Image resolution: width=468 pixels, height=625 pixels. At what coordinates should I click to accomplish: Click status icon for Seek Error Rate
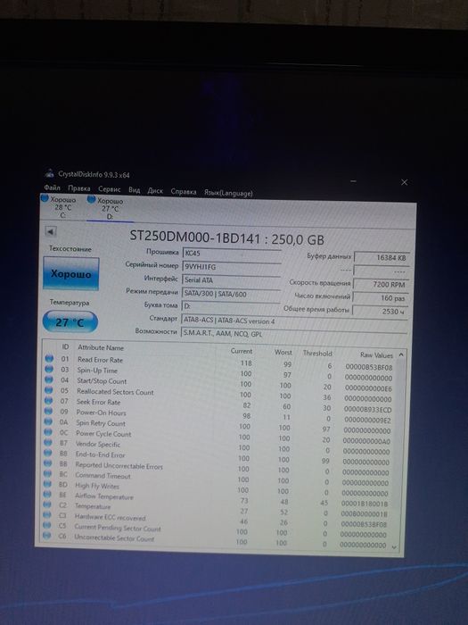tap(48, 400)
